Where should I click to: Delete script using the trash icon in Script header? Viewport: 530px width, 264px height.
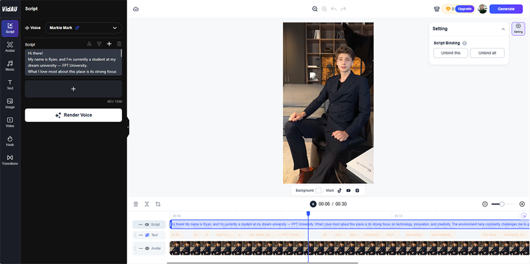tap(119, 44)
